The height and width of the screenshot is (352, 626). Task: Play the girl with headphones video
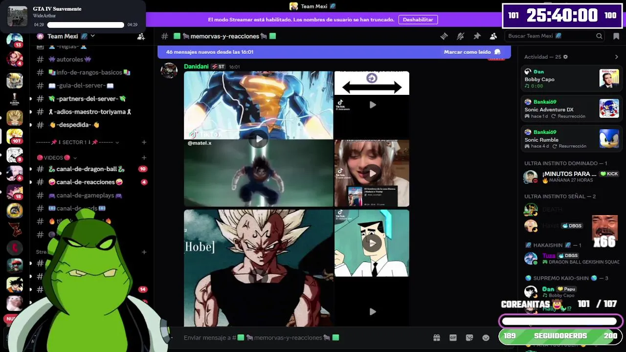click(372, 173)
